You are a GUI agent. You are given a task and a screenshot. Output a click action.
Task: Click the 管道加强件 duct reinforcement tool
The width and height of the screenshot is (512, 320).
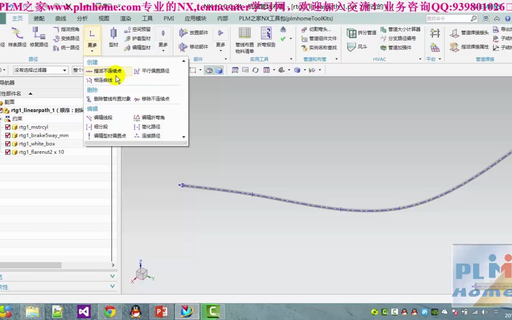point(396,48)
